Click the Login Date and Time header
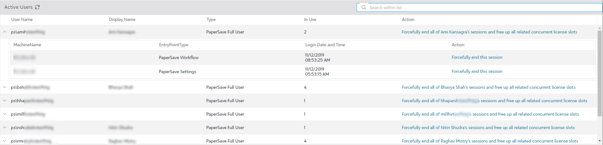 325,45
